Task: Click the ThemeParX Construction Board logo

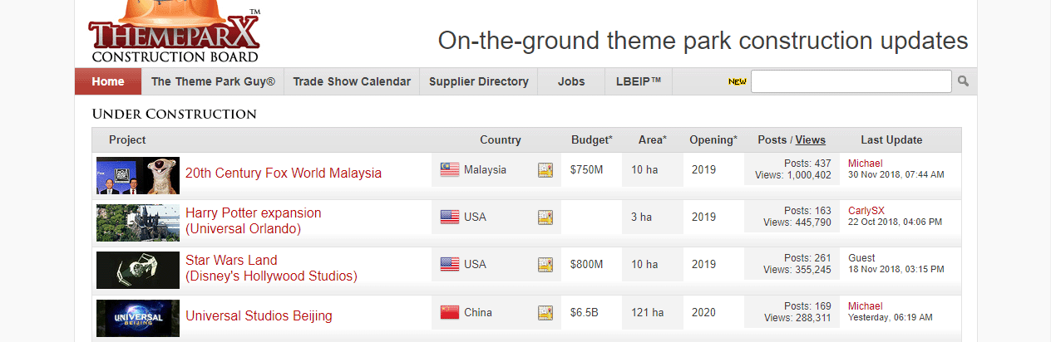Action: point(175,32)
